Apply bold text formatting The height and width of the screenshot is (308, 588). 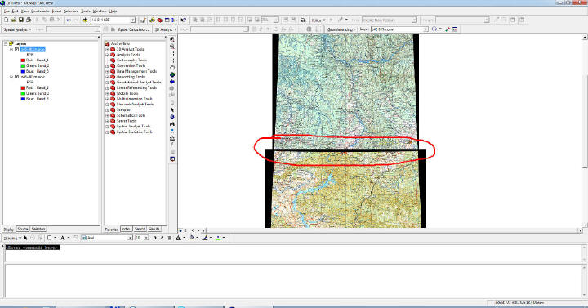(154, 239)
